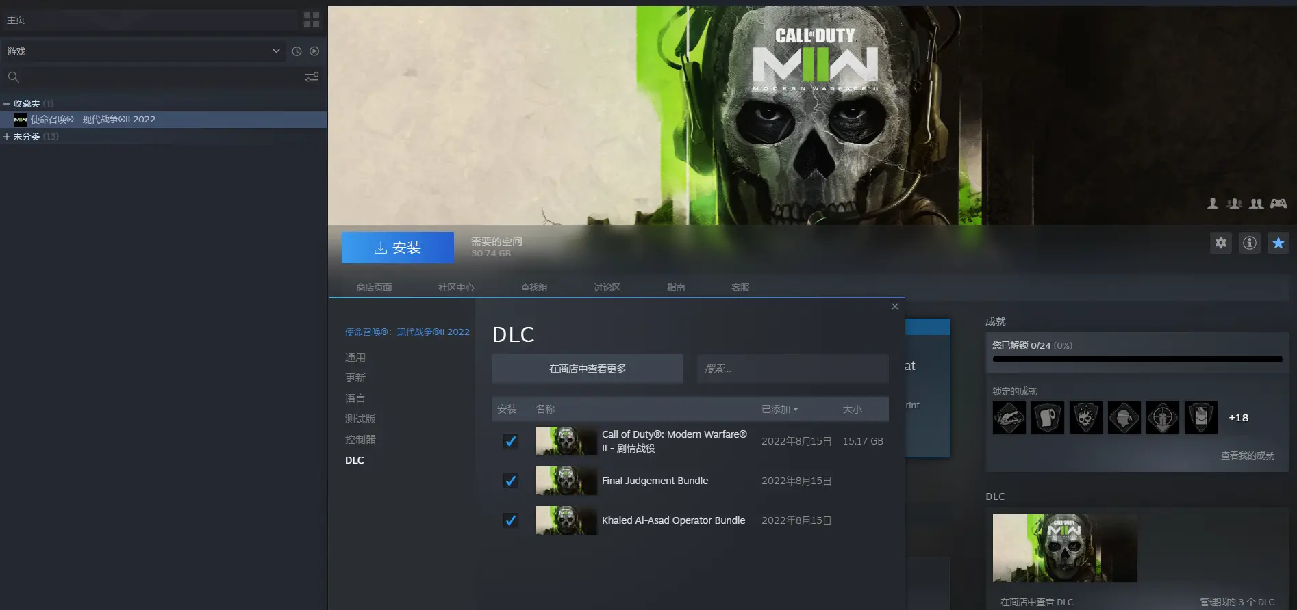Open sixth locked achievement icon
This screenshot has height=610, width=1297.
pos(1201,418)
